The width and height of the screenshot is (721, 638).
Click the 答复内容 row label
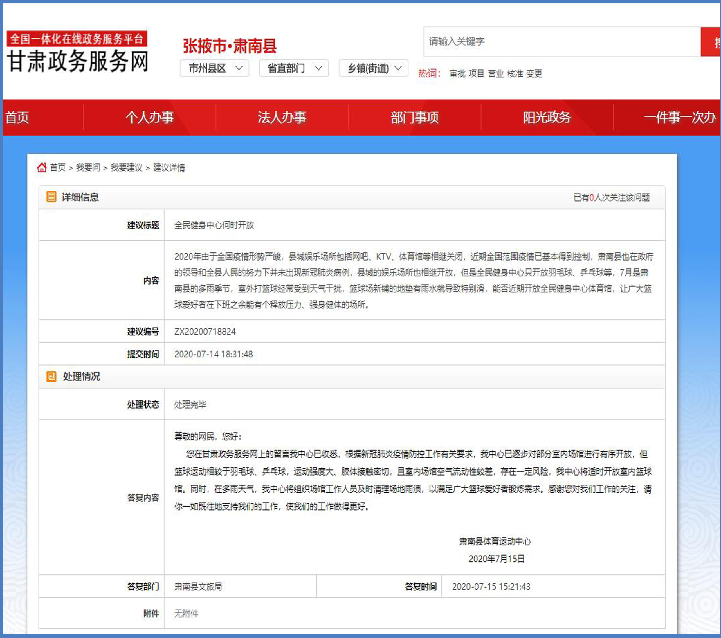143,498
